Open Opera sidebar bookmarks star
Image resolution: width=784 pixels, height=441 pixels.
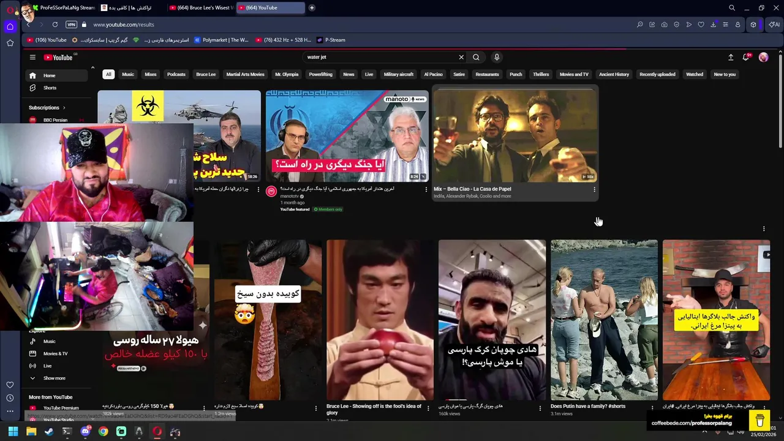[10, 43]
